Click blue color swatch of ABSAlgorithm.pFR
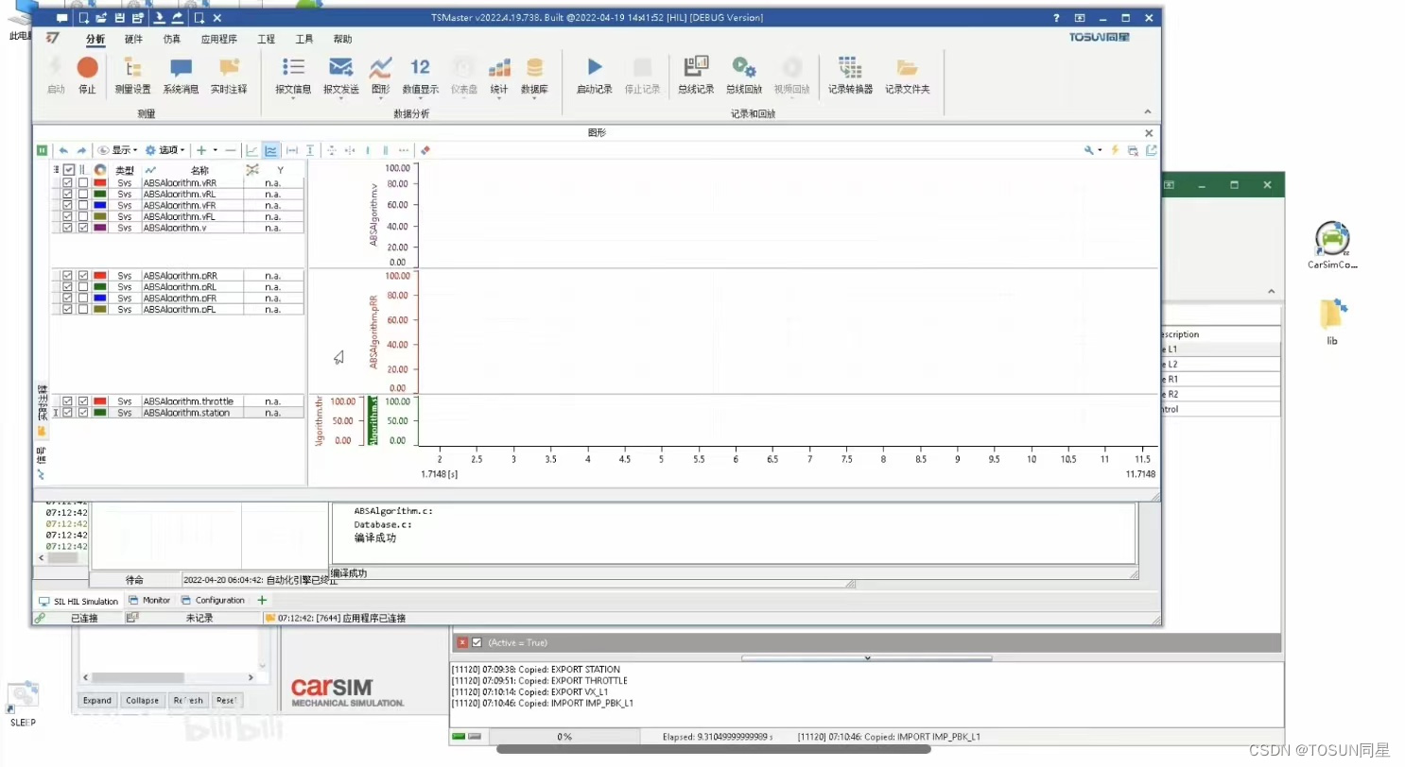1405x767 pixels. click(100, 298)
